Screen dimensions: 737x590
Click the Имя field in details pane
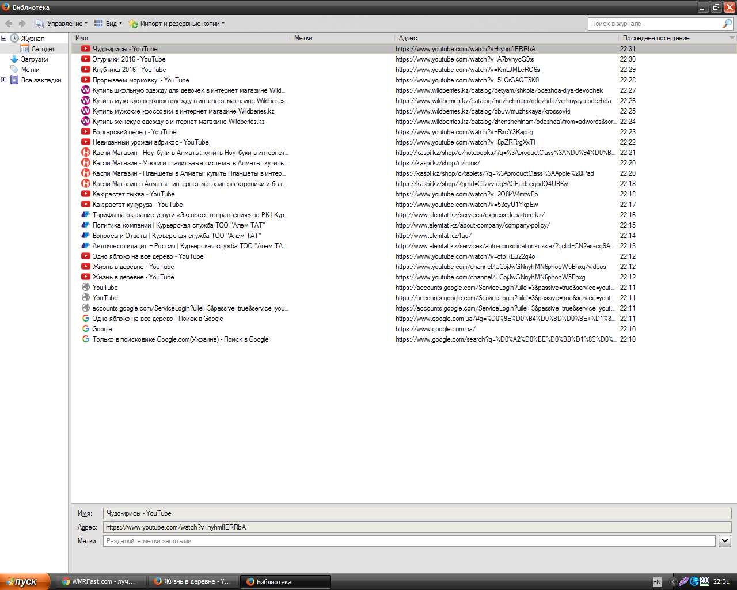coord(417,513)
